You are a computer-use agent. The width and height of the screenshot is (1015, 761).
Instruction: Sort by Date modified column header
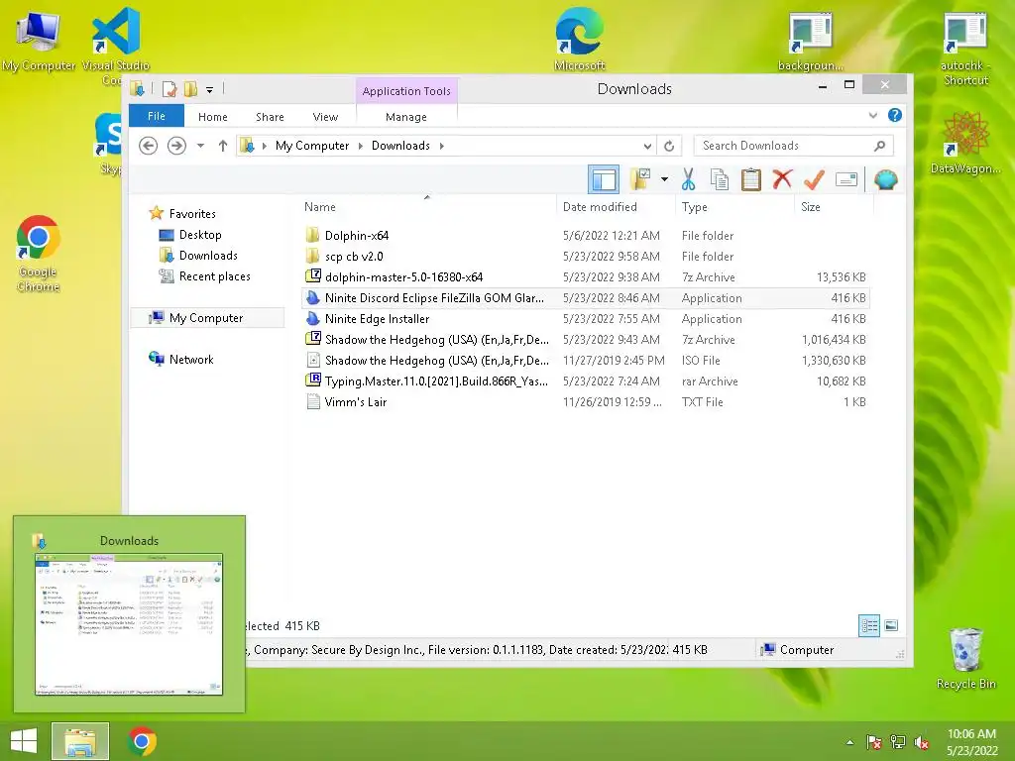(x=616, y=207)
